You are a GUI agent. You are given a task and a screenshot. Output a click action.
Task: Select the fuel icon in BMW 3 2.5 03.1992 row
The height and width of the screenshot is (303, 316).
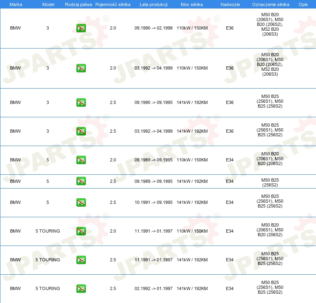click(81, 131)
